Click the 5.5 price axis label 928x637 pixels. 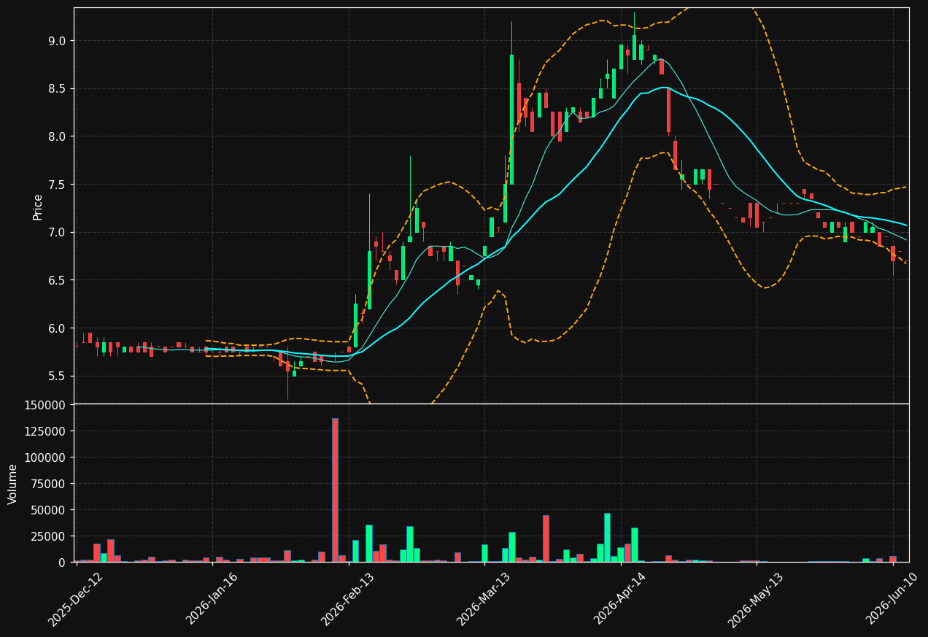56,376
